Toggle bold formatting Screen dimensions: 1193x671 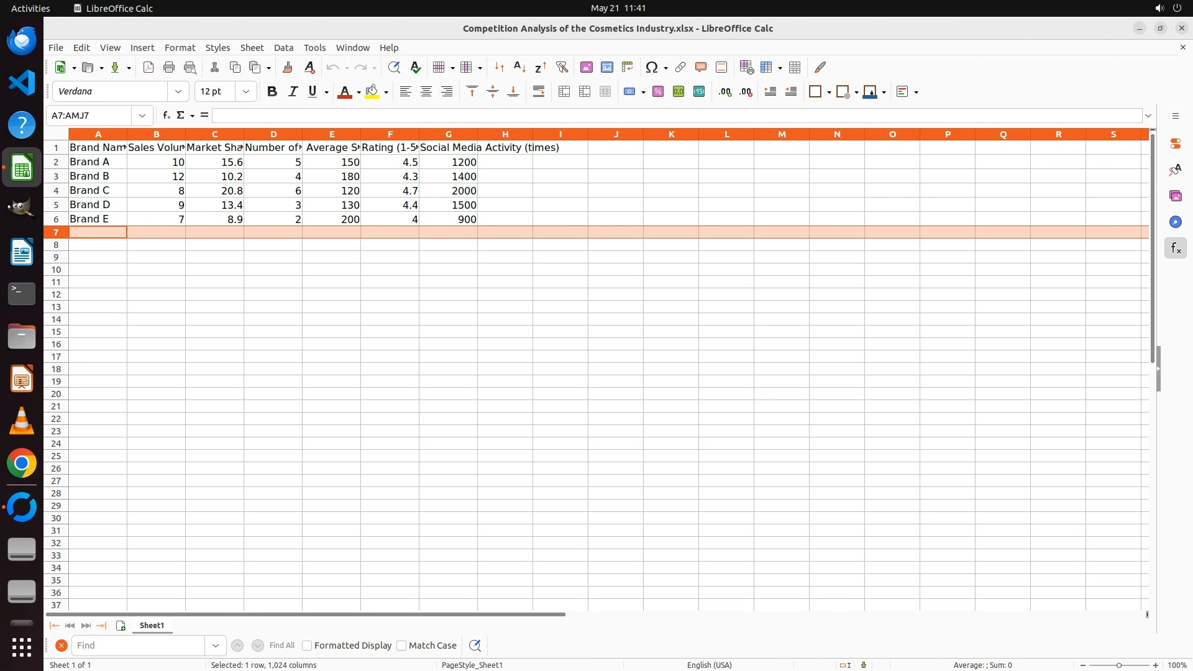pyautogui.click(x=272, y=92)
